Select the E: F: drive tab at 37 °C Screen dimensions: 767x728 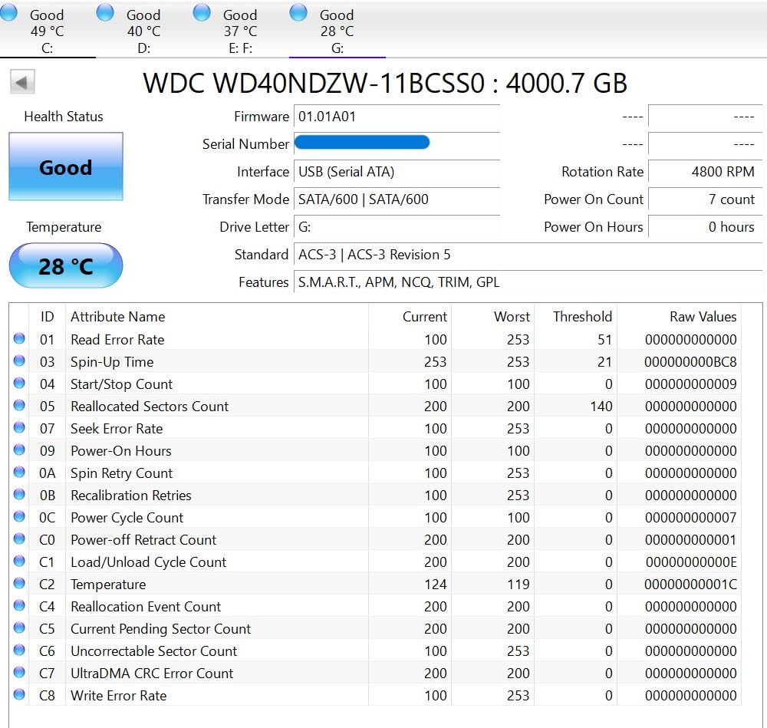(240, 31)
